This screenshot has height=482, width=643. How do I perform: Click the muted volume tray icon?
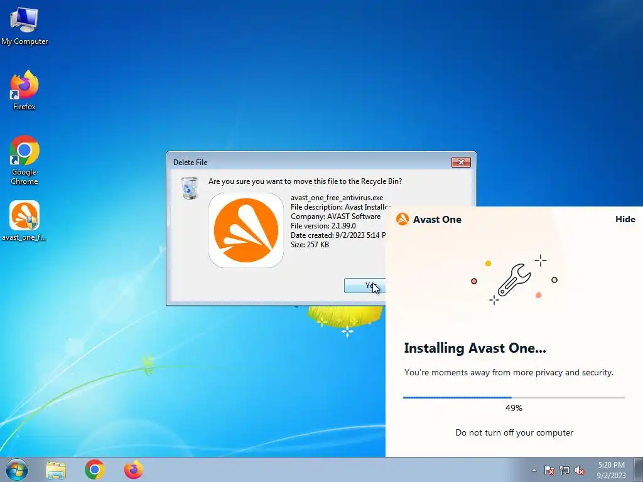pyautogui.click(x=580, y=470)
